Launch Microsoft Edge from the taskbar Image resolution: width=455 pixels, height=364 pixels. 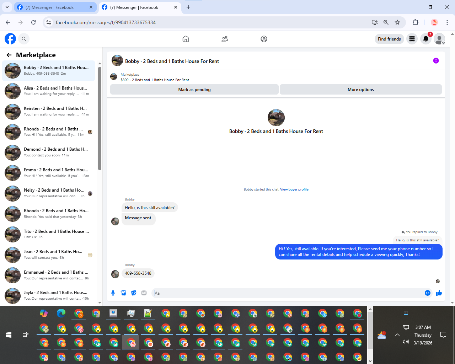pos(61,313)
